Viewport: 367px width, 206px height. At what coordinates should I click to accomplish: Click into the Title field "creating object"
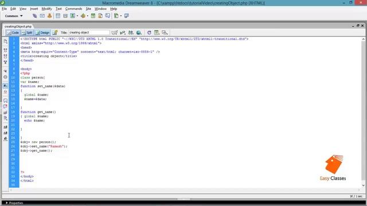(x=89, y=33)
